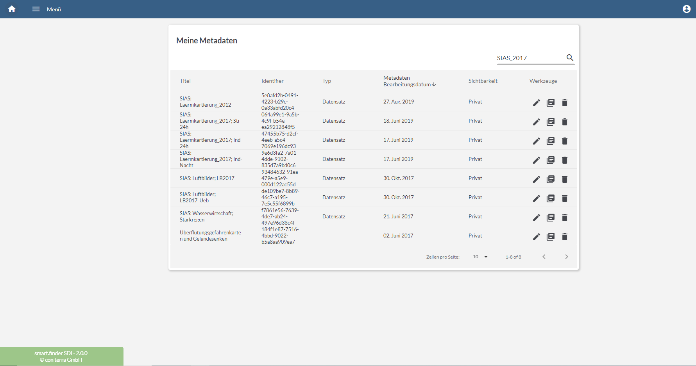Click the 'Meine Metadaten' heading
The image size is (696, 366).
207,41
